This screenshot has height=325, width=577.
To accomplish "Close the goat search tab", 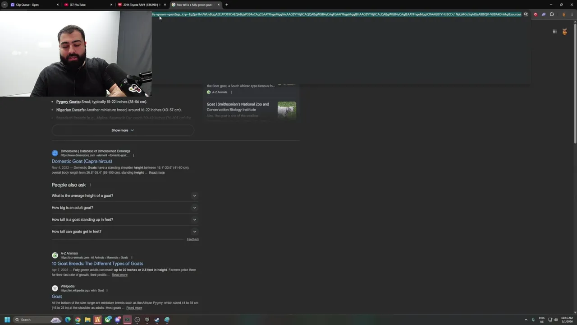I will tap(219, 5).
